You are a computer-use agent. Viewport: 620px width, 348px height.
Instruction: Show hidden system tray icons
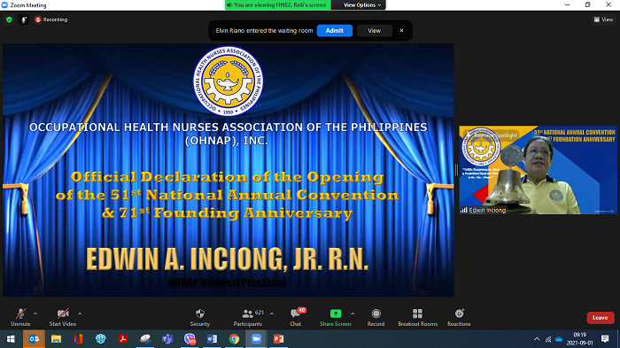(x=537, y=339)
